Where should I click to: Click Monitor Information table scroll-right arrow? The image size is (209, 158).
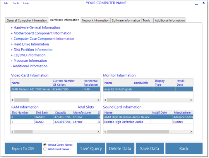click(191, 100)
